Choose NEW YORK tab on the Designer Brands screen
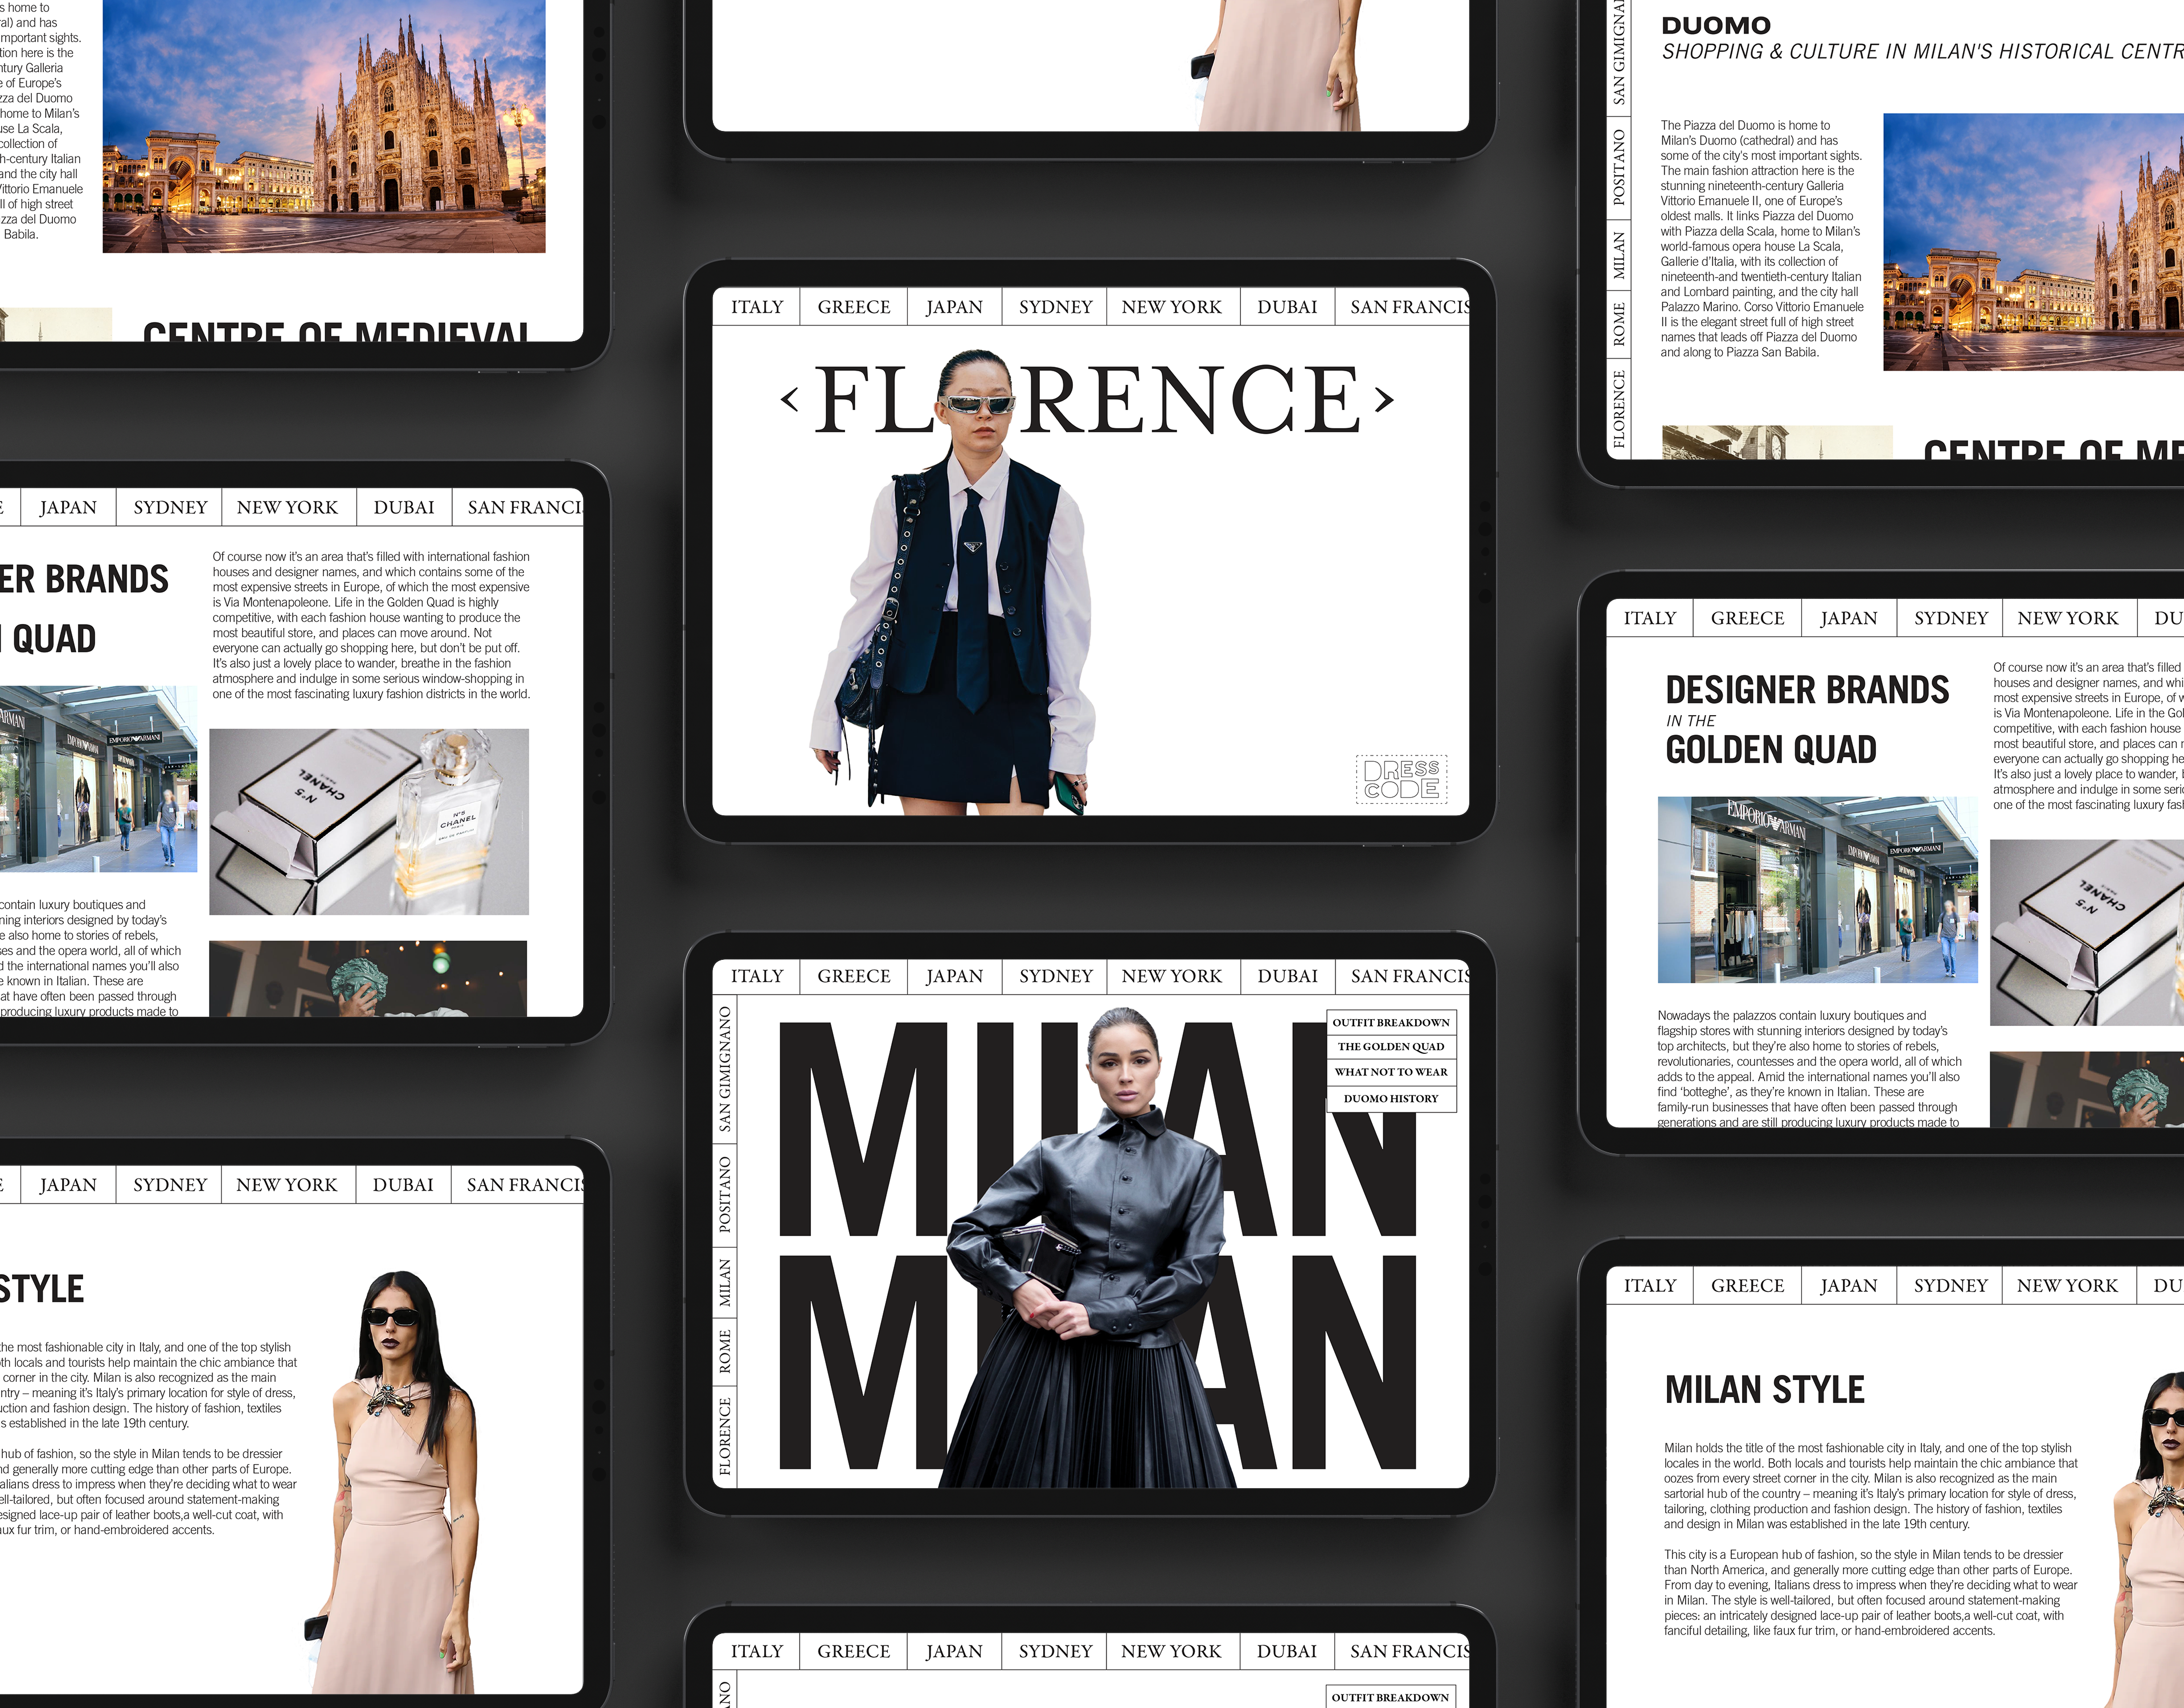 pyautogui.click(x=2068, y=618)
